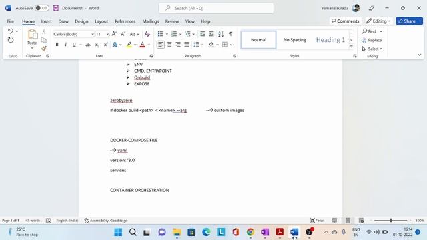Viewport: 427px width, 240px height.
Task: Clear all formatting icon
Action: click(x=147, y=34)
